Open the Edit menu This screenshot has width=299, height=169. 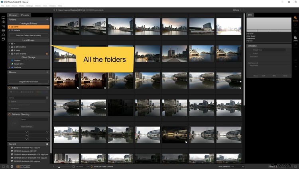8,6
